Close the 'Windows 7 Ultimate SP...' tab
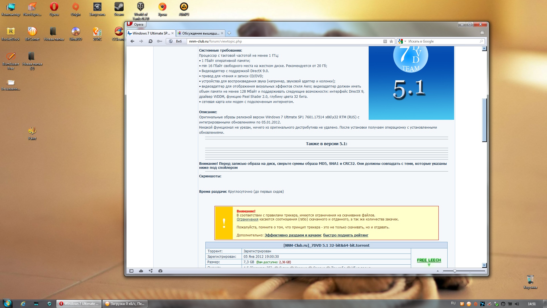 coord(172,33)
